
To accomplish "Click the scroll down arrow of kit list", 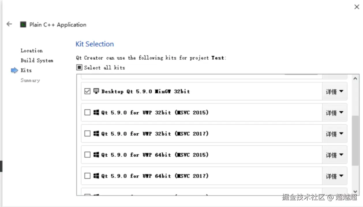I will click(355, 191).
